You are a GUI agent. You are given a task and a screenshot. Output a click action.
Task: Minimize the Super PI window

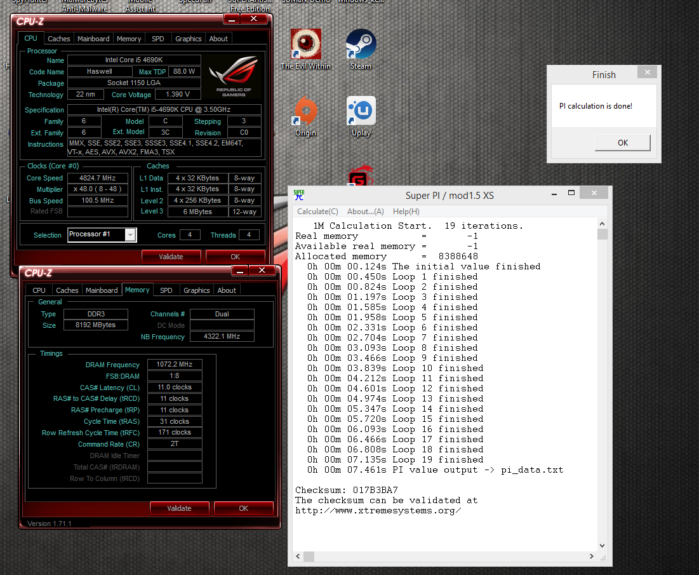tap(554, 194)
